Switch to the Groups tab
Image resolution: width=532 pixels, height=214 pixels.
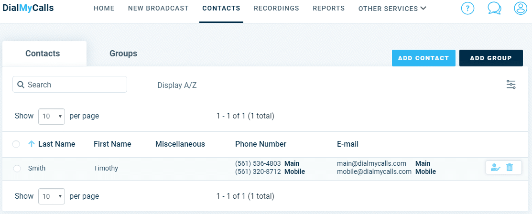pos(123,53)
